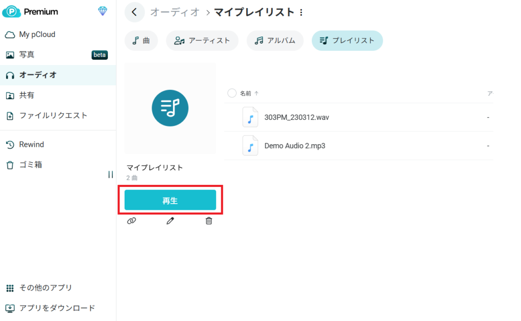Open the three-dot menu next to マイプレイリスト
This screenshot has height=321, width=521.
tap(301, 12)
